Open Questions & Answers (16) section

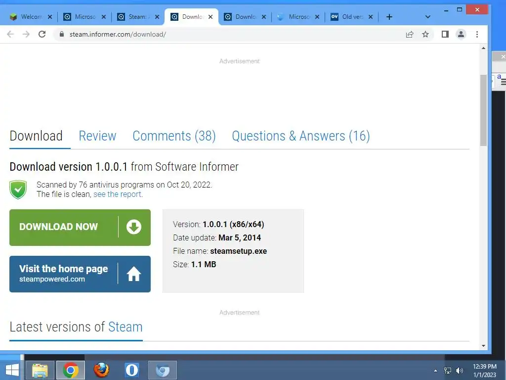[301, 136]
